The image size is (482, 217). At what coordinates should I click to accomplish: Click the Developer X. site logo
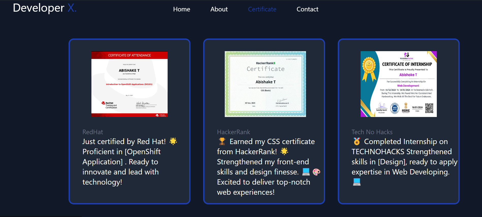click(x=45, y=8)
